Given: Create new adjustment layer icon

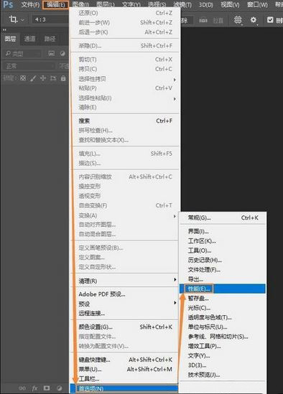Looking at the screenshot, I should click(59, 388).
